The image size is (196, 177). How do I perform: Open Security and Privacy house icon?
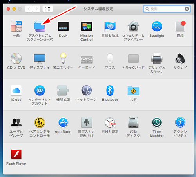133,26
